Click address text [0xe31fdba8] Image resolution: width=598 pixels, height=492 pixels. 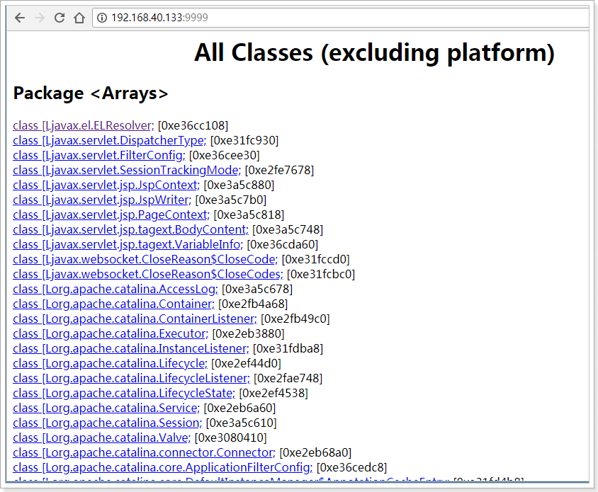(x=288, y=348)
